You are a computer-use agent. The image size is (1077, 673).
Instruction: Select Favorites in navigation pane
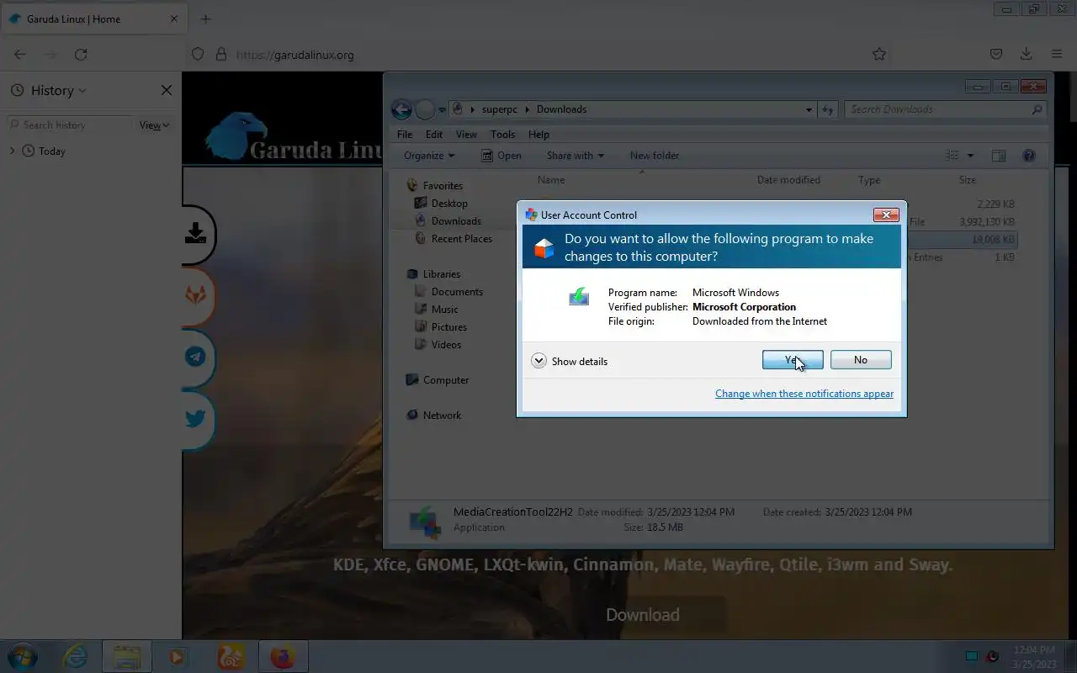[x=443, y=186]
